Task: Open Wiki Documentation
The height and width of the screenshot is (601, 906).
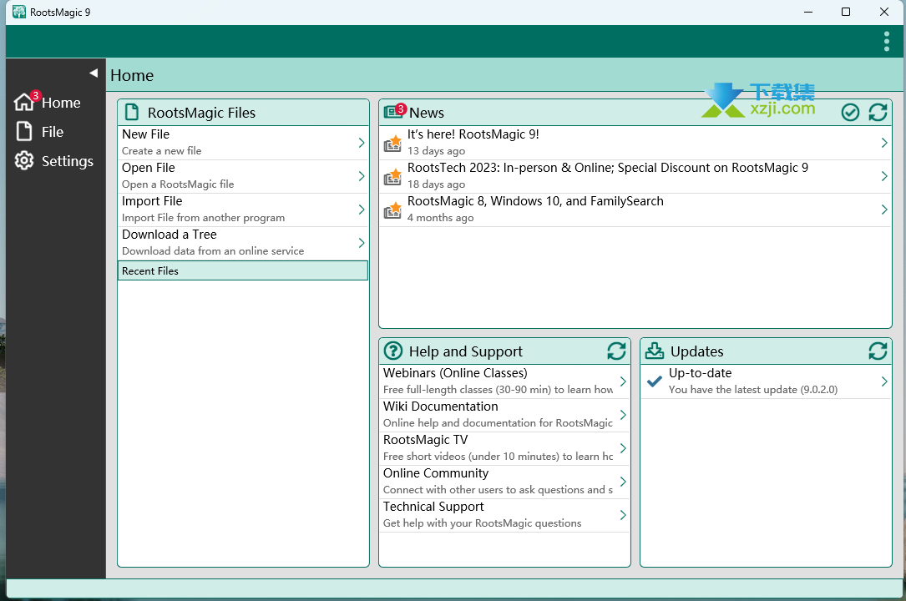Action: [440, 407]
